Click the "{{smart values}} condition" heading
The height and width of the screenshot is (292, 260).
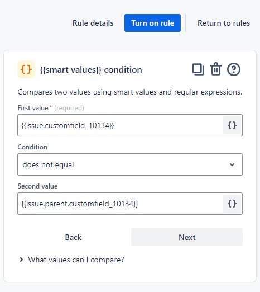[x=91, y=70]
